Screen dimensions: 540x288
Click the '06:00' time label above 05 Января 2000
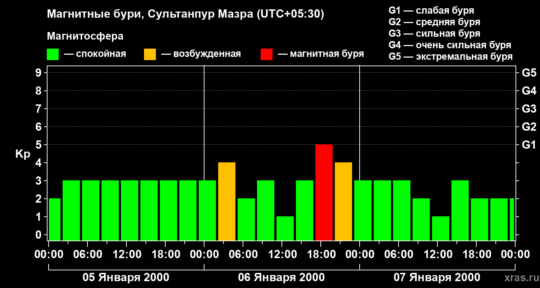[x=87, y=255]
